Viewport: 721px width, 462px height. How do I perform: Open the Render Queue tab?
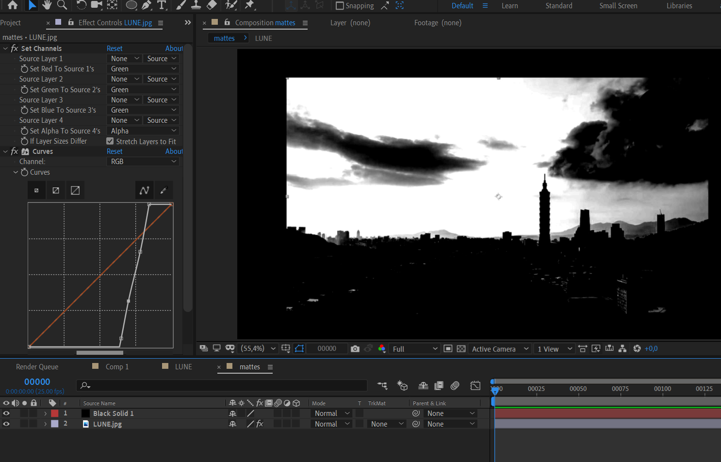click(37, 367)
